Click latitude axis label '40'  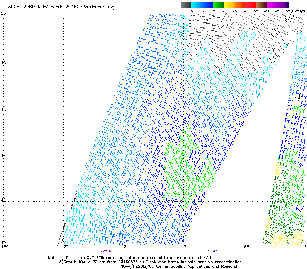3,243
